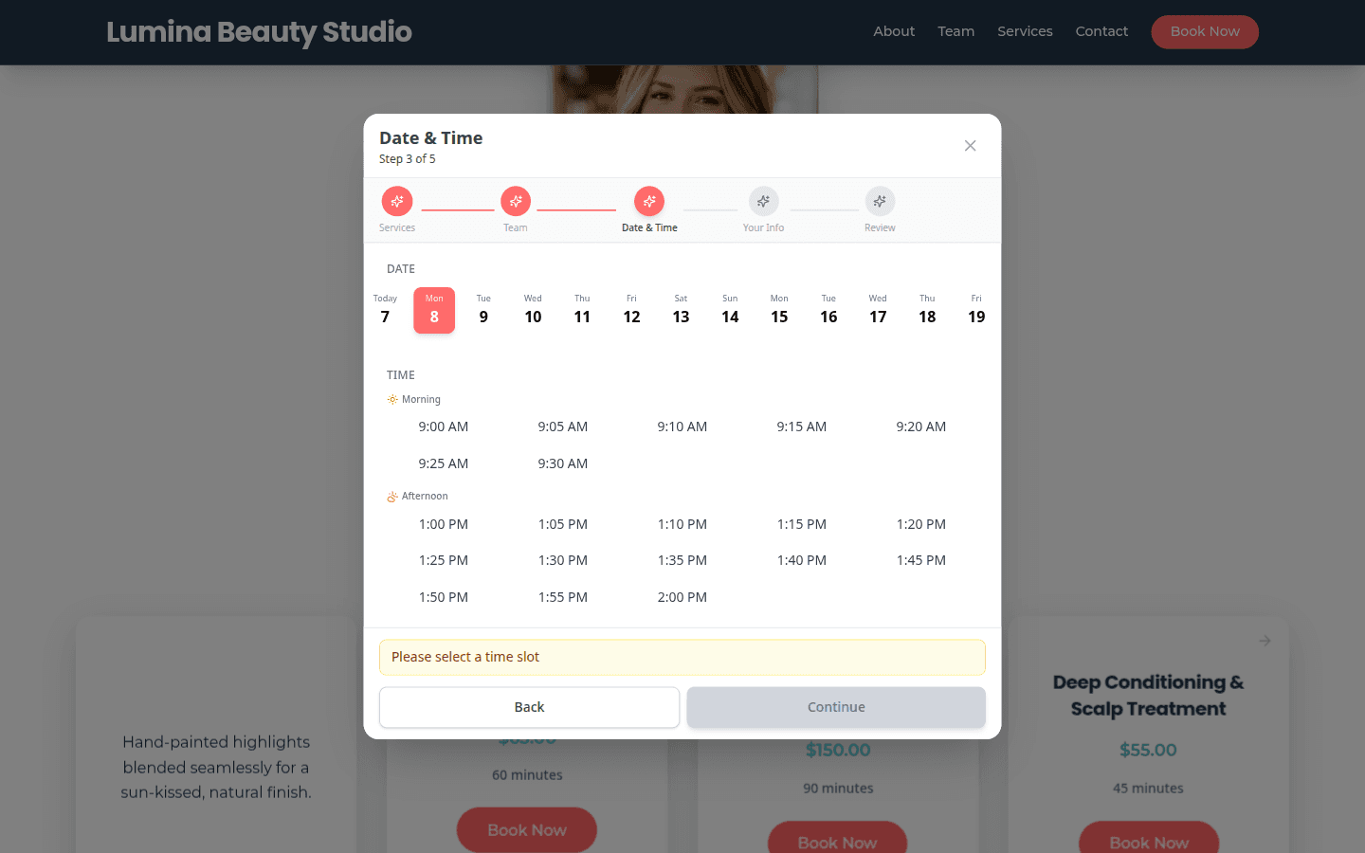Pick the 9:20 AM slot

point(921,426)
